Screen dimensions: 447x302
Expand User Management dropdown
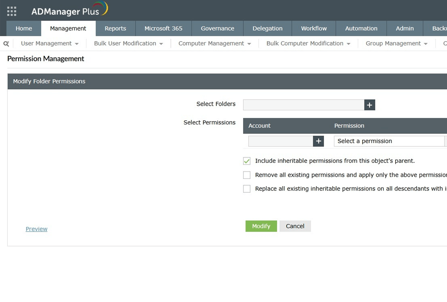click(x=49, y=43)
